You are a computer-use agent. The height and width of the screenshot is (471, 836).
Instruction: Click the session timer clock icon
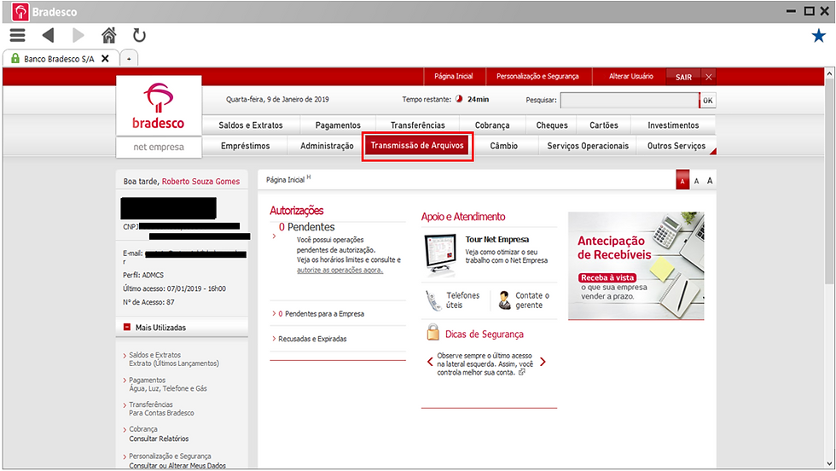point(459,99)
